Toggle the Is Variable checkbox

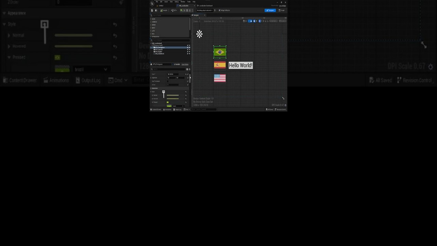click(173, 64)
